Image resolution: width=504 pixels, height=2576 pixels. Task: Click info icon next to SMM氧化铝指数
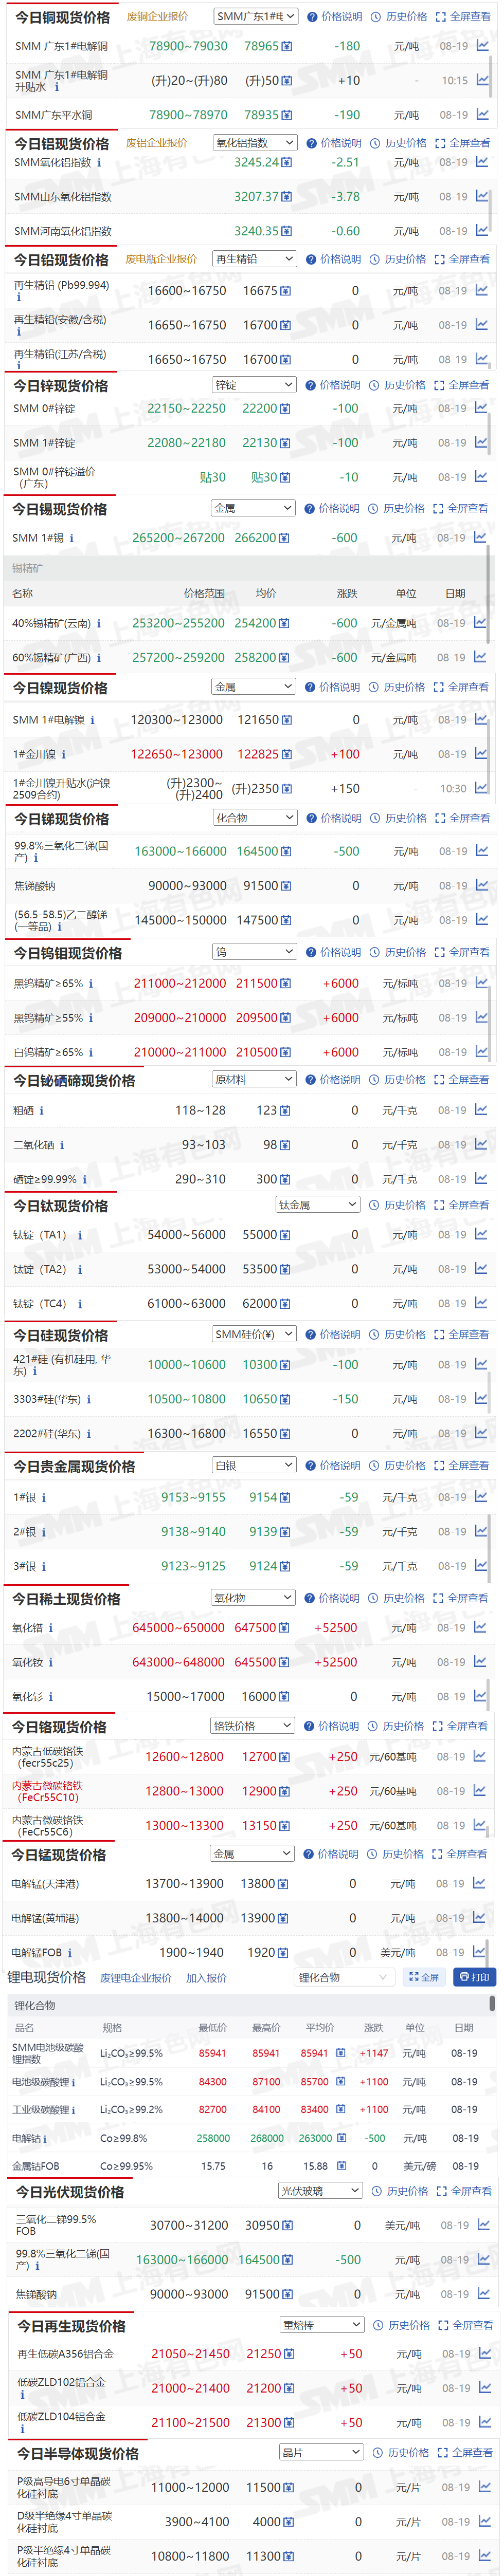click(99, 162)
